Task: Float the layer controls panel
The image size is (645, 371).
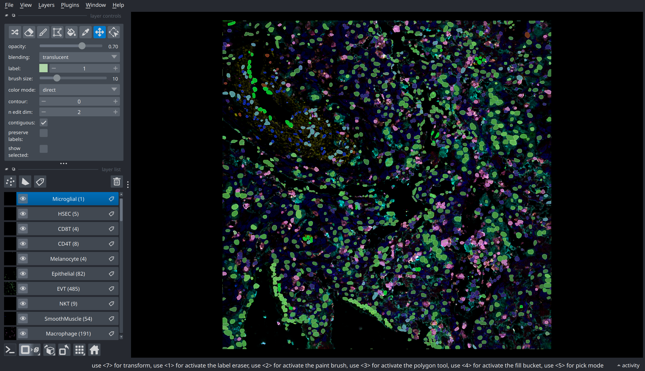Action: pyautogui.click(x=14, y=16)
